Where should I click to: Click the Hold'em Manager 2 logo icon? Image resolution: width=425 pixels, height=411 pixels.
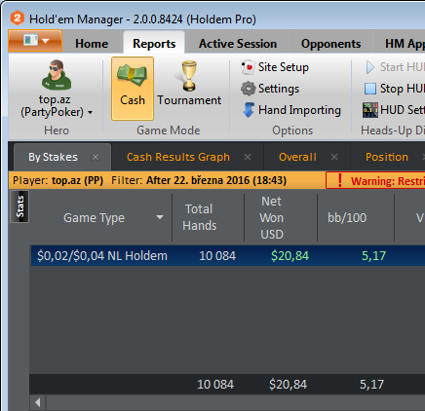click(18, 18)
